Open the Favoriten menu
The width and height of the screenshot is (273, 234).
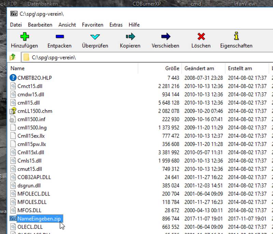(92, 25)
